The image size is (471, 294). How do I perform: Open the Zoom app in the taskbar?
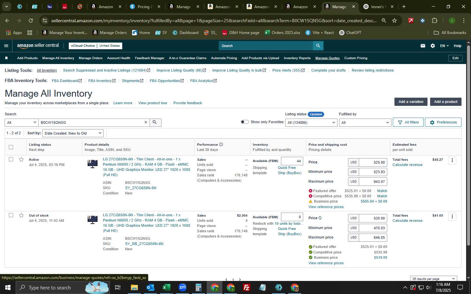pos(183,287)
